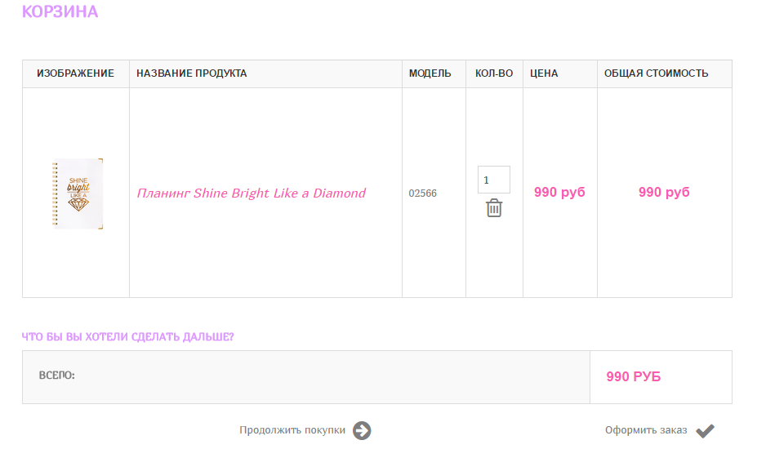The height and width of the screenshot is (458, 757).
Task: Select the Модель column header
Action: tap(430, 73)
